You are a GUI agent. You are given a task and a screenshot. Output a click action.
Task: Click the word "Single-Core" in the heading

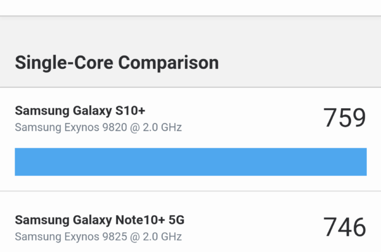64,62
